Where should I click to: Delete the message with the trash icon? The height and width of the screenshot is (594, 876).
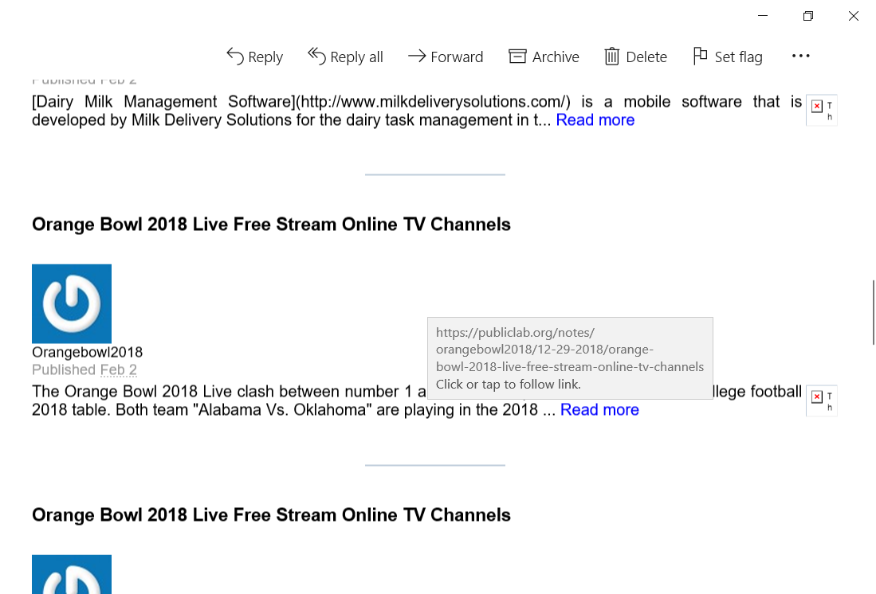tap(636, 57)
